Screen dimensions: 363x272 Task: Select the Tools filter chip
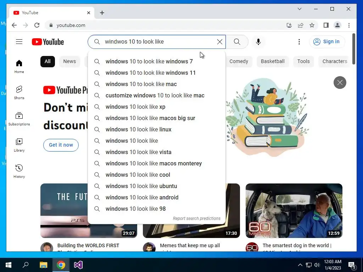tap(303, 61)
